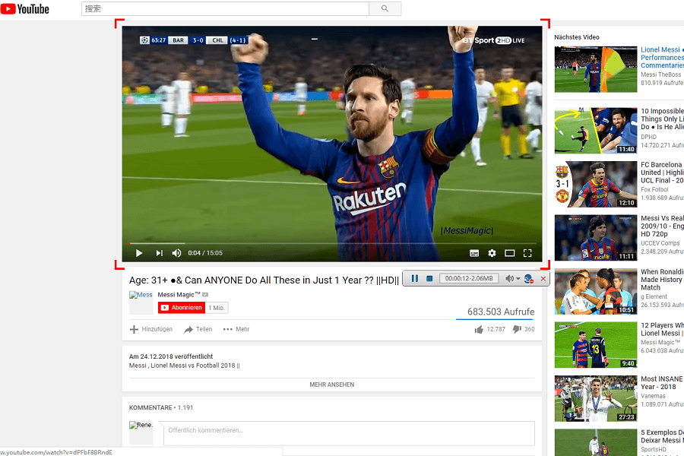
Task: Open 10 Impossible Things title link
Action: click(x=662, y=119)
